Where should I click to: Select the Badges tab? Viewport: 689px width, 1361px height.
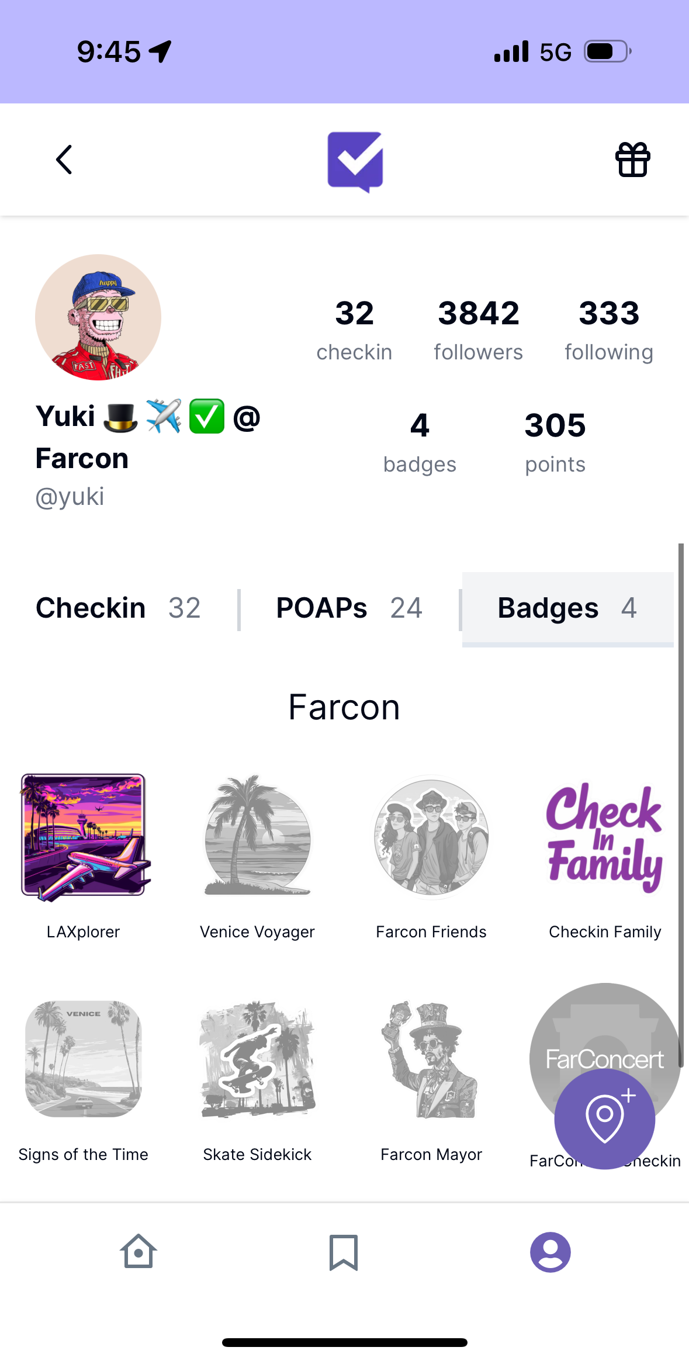pyautogui.click(x=567, y=608)
